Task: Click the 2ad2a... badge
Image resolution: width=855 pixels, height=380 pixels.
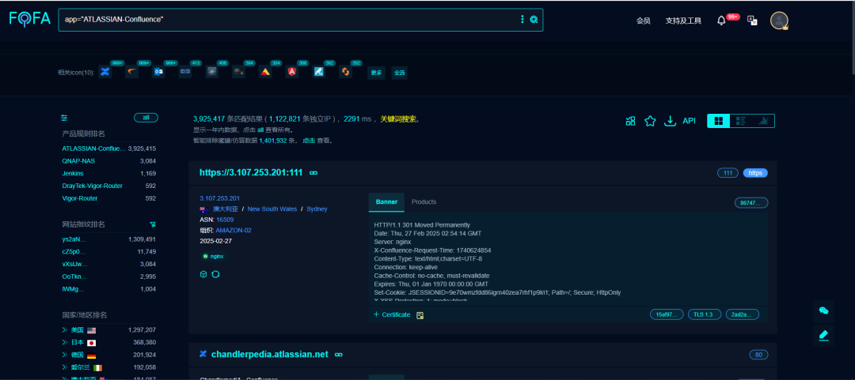Action: [x=742, y=314]
